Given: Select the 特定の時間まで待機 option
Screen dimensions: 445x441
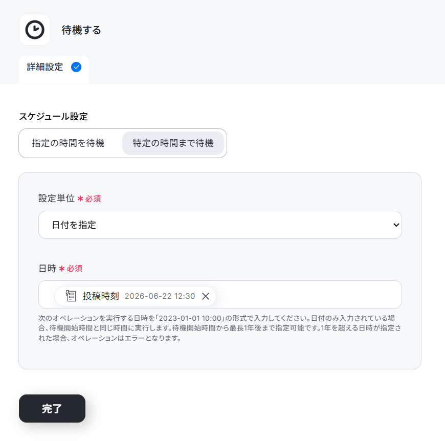Looking at the screenshot, I should pos(173,143).
